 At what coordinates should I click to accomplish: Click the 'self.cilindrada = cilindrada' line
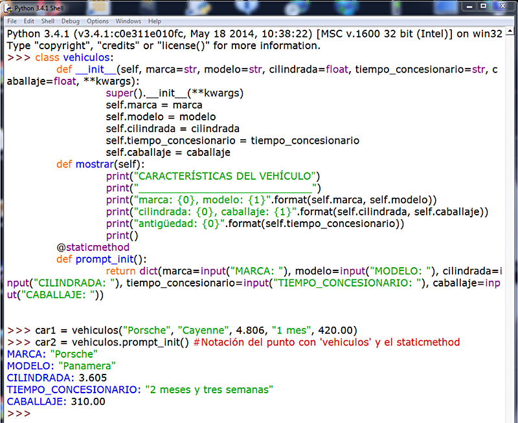click(172, 129)
